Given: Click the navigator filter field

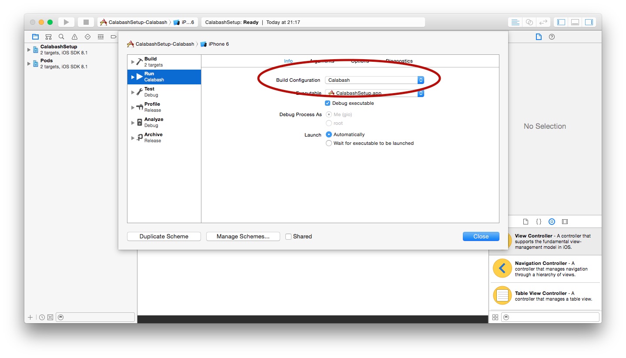Looking at the screenshot, I should pos(95,318).
